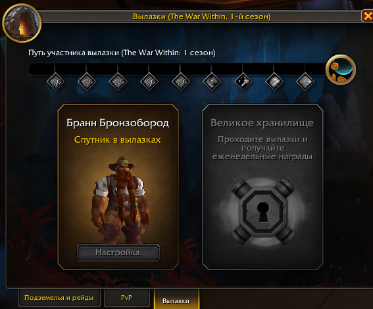The width and height of the screenshot is (373, 309).
Task: Click the second diamond reward milestone icon
Action: [x=87, y=82]
